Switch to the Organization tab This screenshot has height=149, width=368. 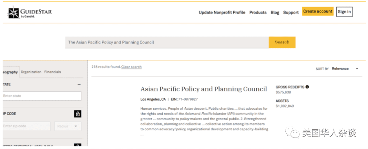coord(31,72)
